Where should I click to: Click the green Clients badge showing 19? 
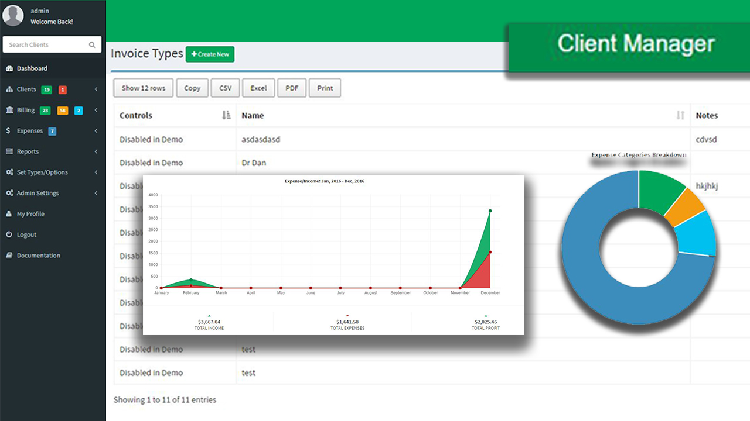coord(46,89)
